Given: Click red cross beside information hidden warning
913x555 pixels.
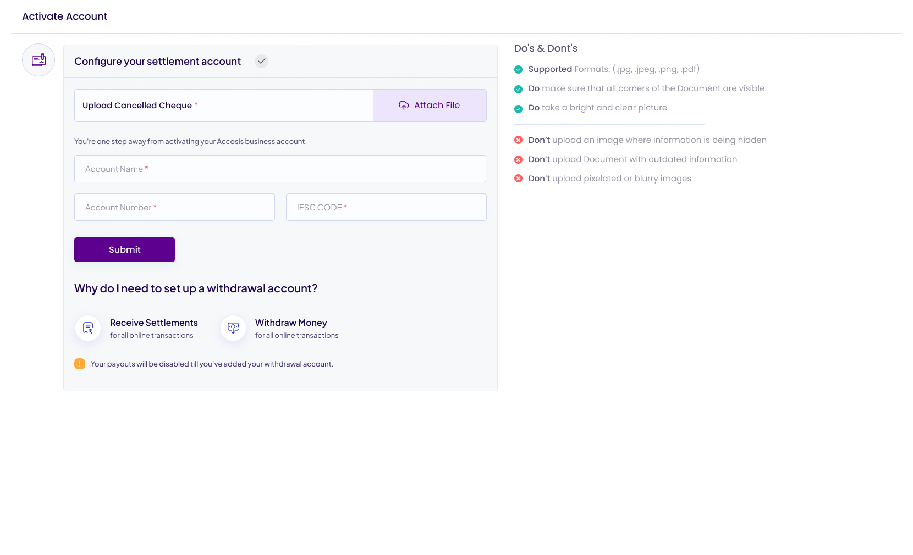Looking at the screenshot, I should pos(518,140).
